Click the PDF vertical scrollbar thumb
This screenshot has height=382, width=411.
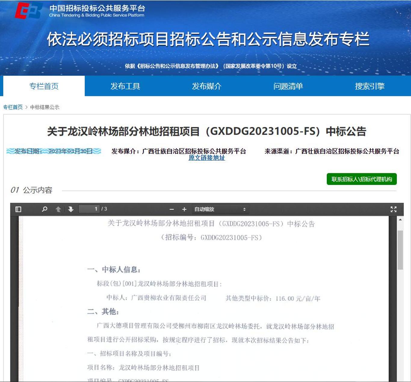pos(400,250)
